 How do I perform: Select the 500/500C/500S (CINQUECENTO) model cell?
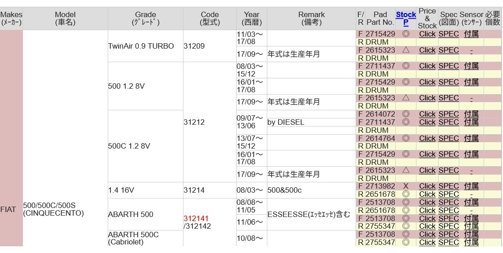click(65, 138)
